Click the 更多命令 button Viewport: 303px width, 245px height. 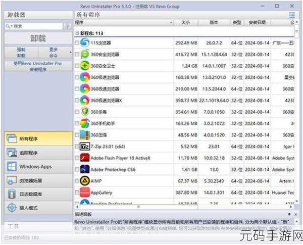(x=54, y=53)
